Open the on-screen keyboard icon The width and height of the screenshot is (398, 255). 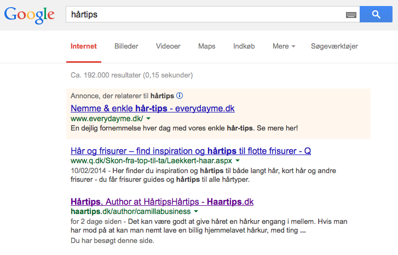point(351,15)
